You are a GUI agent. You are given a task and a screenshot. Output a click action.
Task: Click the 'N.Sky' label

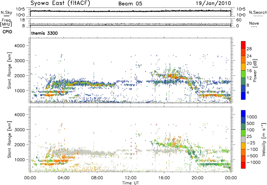6,13
